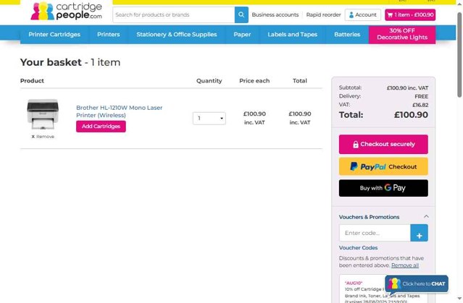Click the VAT amount £16.82
Screen dimensions: 463x303
pos(420,105)
